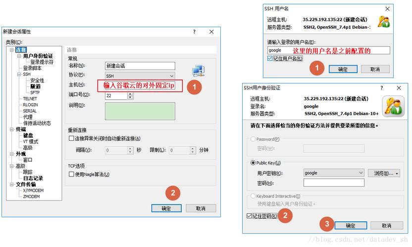
Task: Select TELNET in the category tree
Action: [30, 99]
